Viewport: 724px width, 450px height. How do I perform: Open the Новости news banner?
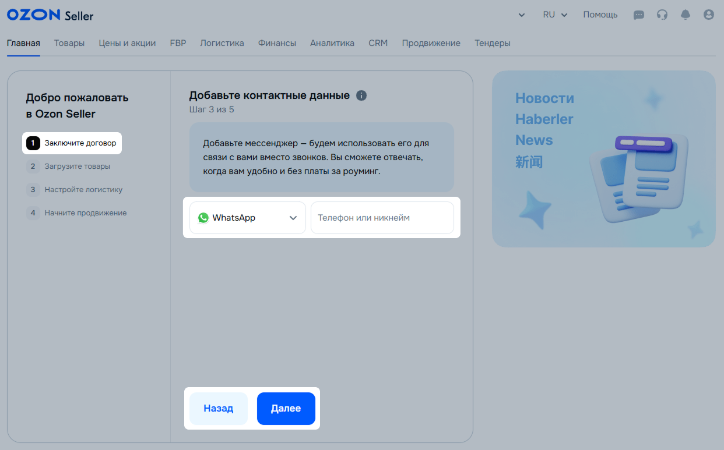603,159
